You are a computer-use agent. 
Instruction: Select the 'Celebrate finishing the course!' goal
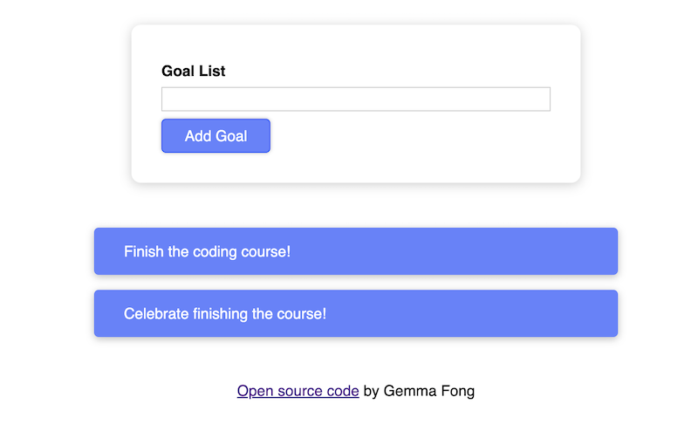[356, 313]
